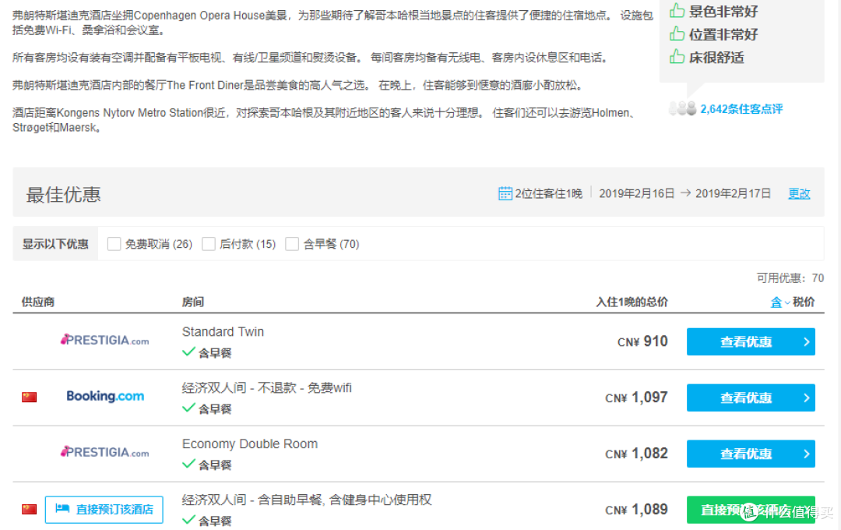This screenshot has width=841, height=530.
Task: Click the thumbs-up icon next to 床很舒适
Action: [677, 56]
